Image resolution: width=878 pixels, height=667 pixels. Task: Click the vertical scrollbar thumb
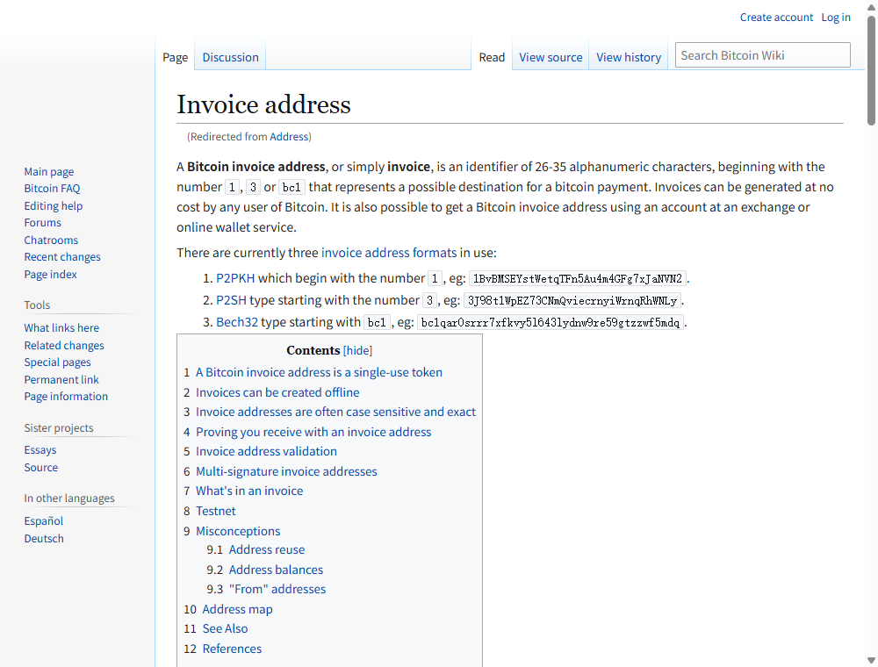(x=871, y=70)
